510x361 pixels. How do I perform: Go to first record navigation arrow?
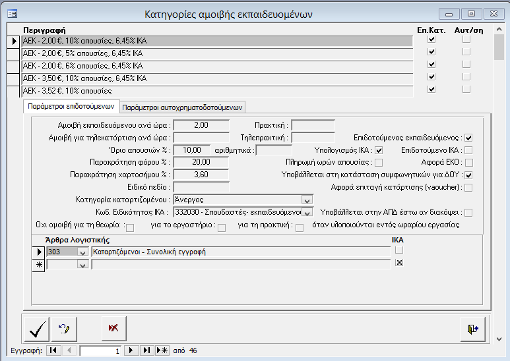[53, 350]
